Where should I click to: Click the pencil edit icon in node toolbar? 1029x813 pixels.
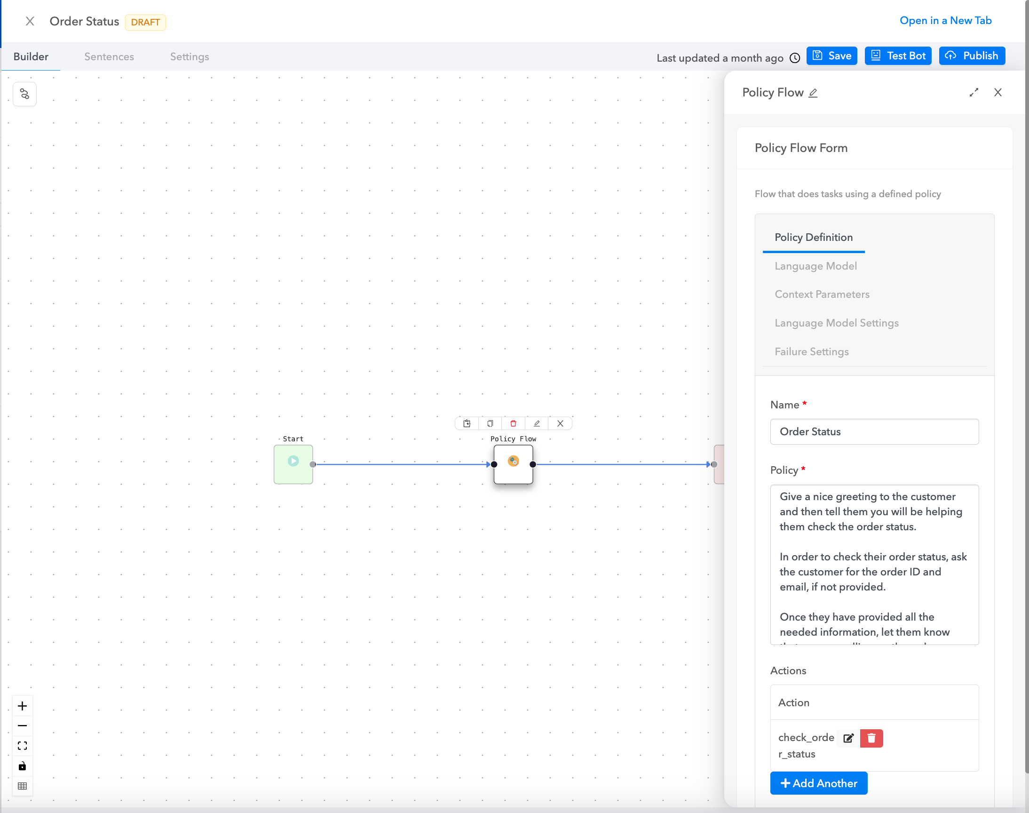pyautogui.click(x=537, y=423)
